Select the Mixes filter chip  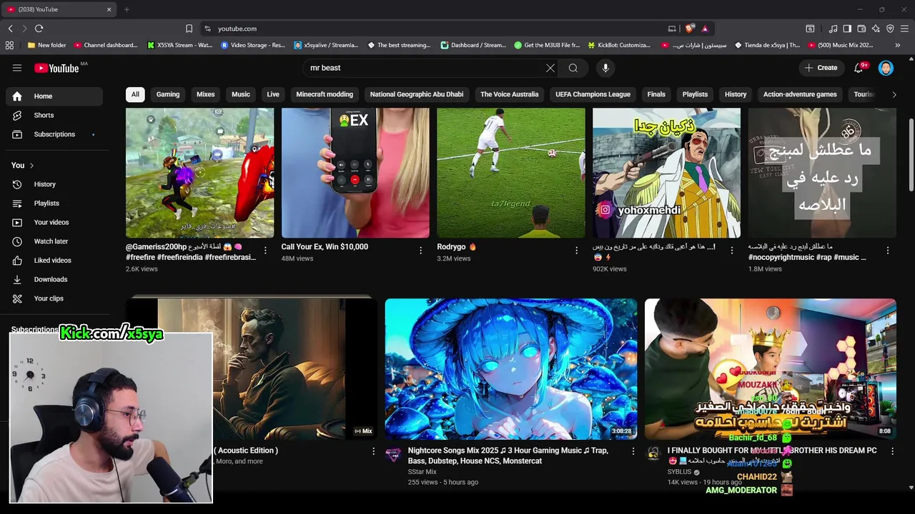206,94
